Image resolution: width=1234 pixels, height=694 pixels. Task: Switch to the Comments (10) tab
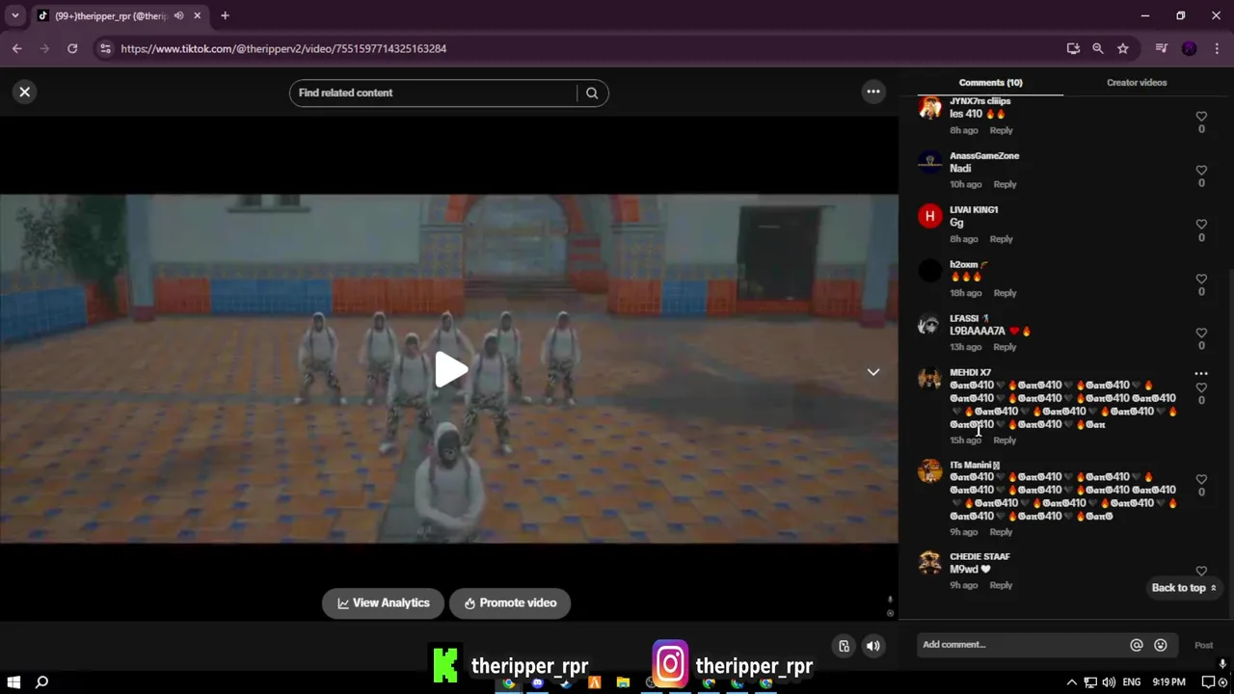[x=990, y=82]
